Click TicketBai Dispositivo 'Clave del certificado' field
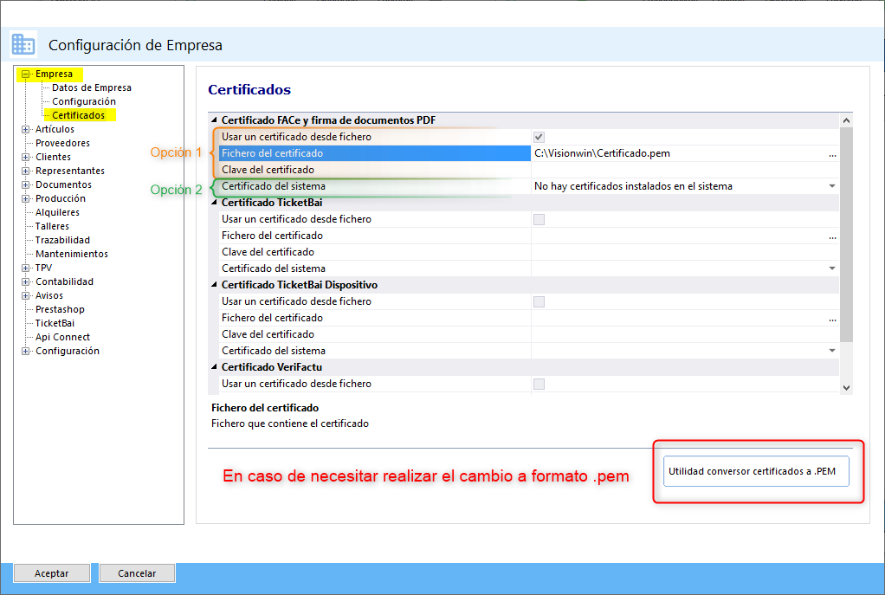This screenshot has width=885, height=595. [685, 335]
